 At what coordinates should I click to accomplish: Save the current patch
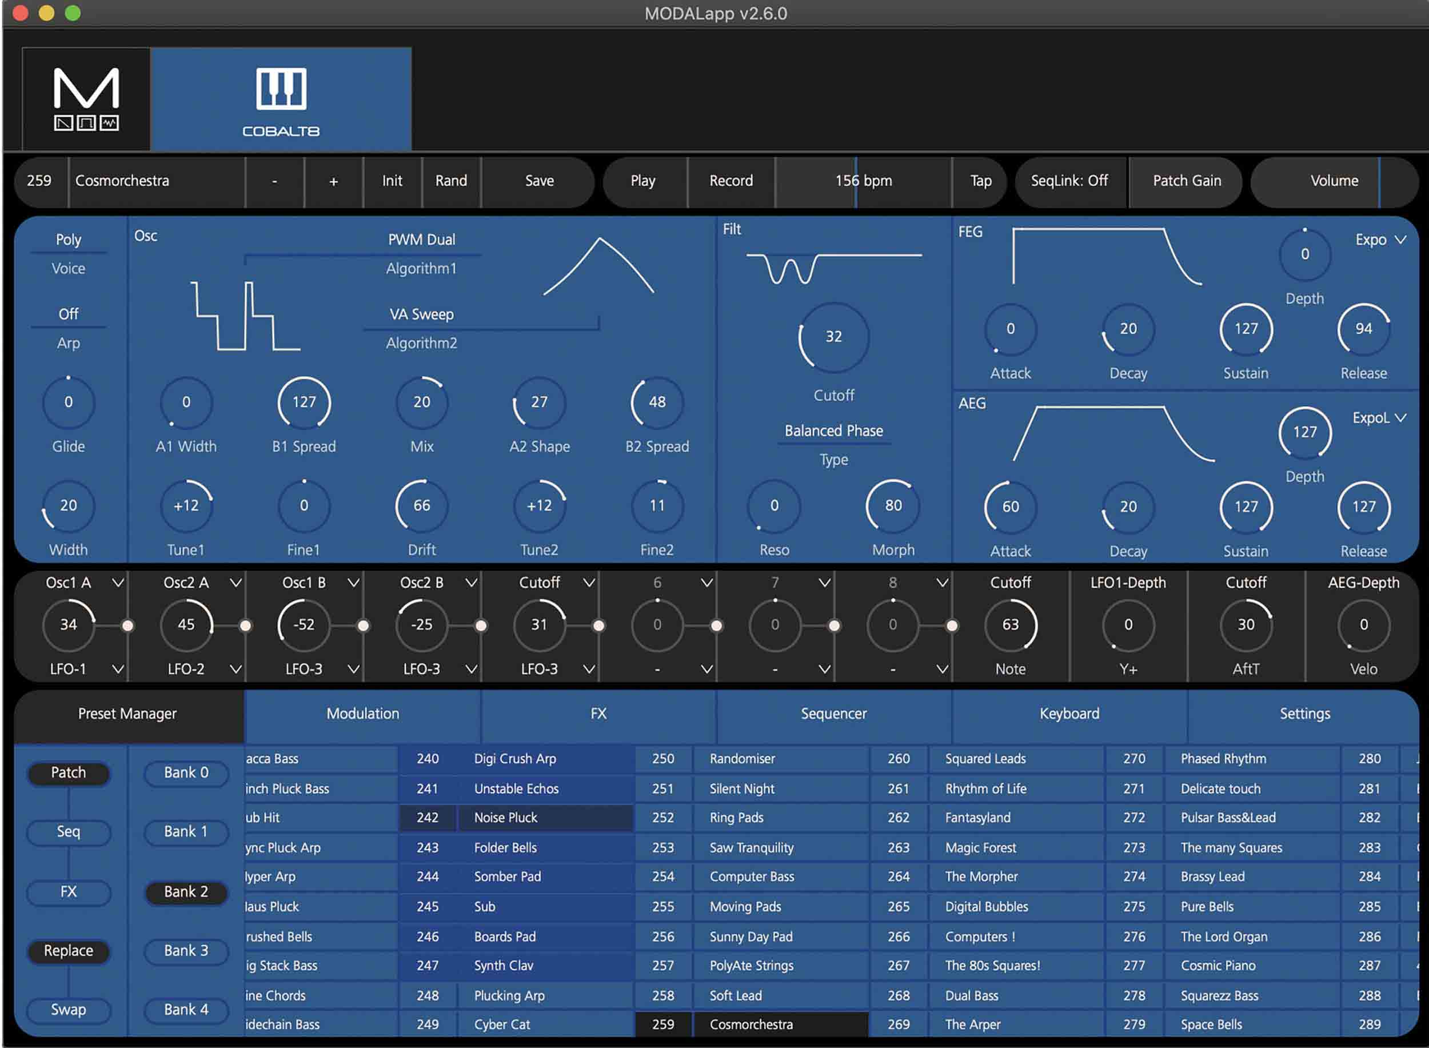[x=538, y=181]
